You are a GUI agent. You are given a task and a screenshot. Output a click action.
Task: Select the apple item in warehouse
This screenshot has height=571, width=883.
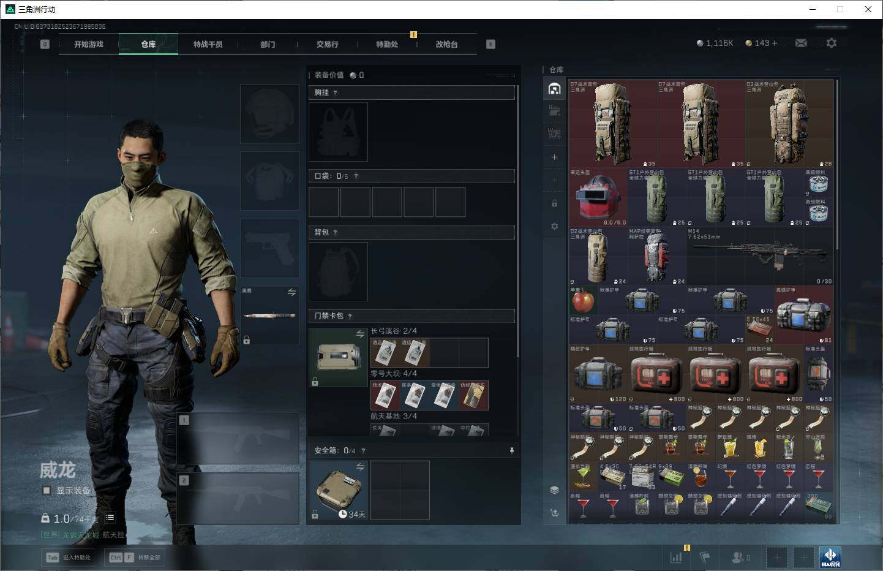coord(583,301)
